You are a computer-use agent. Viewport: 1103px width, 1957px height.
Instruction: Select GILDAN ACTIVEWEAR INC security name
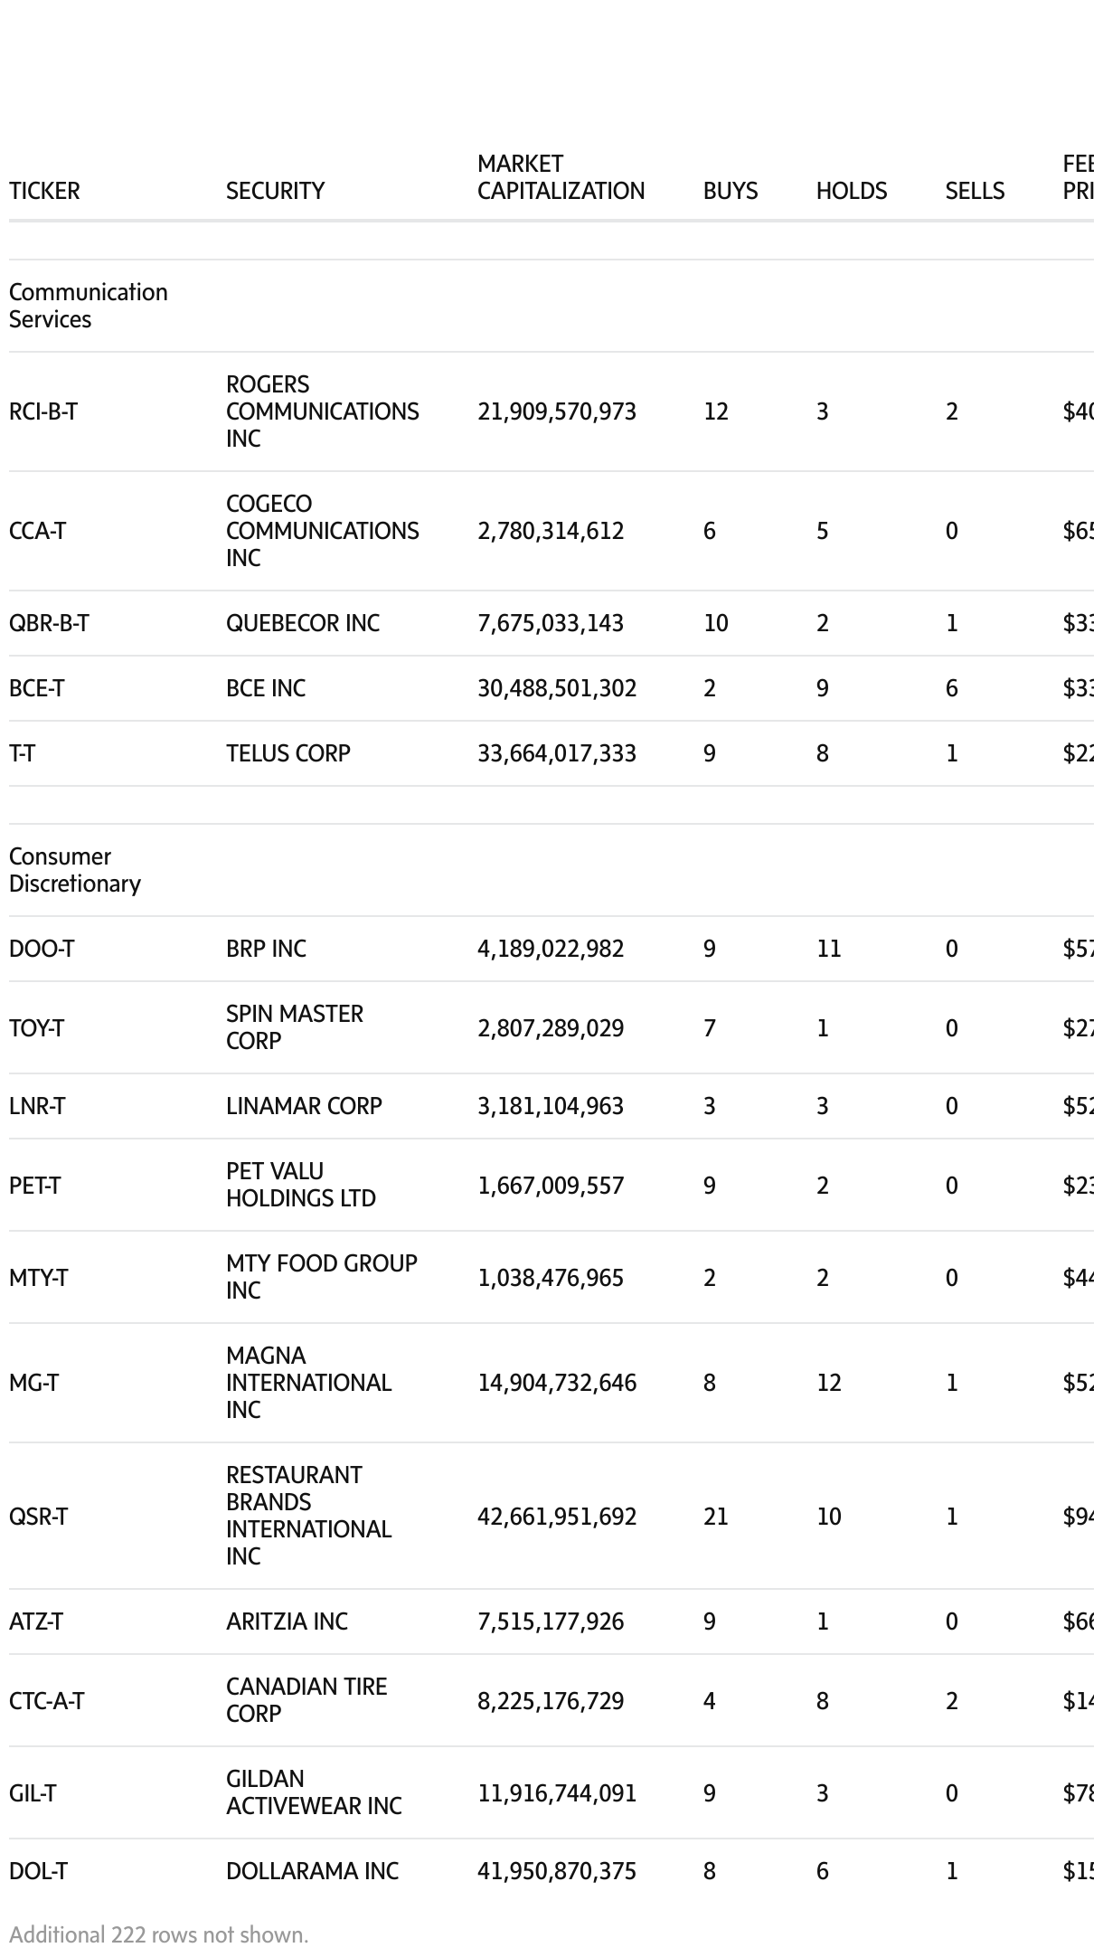click(x=313, y=1792)
